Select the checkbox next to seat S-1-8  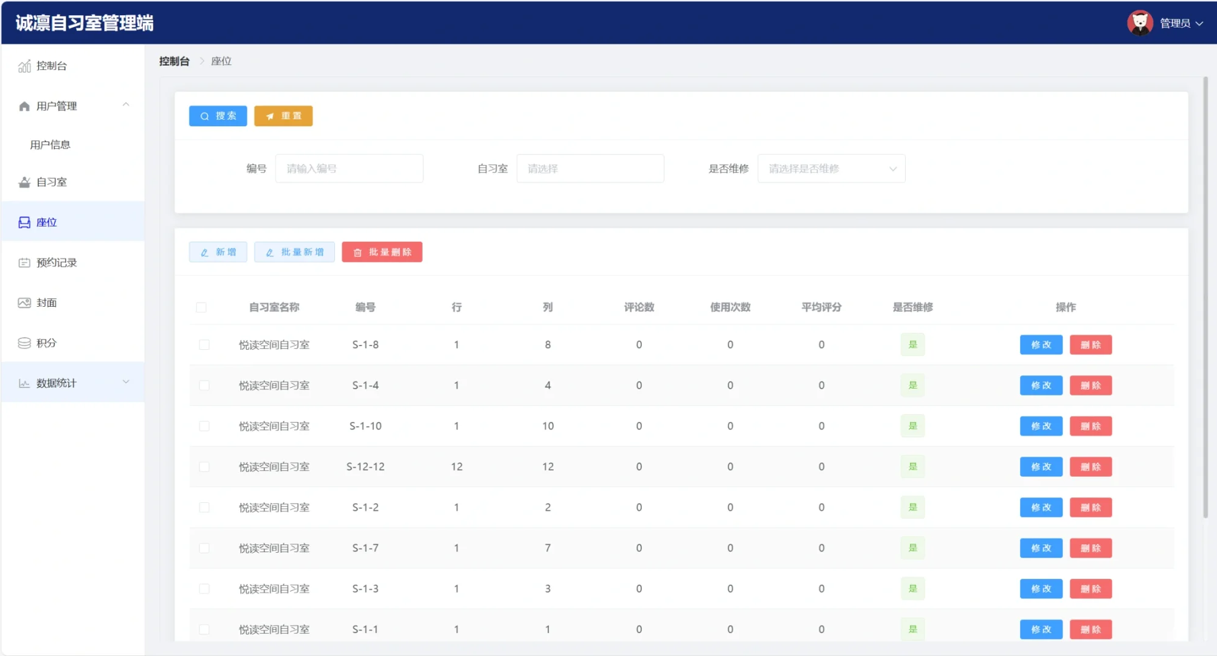[x=204, y=344]
